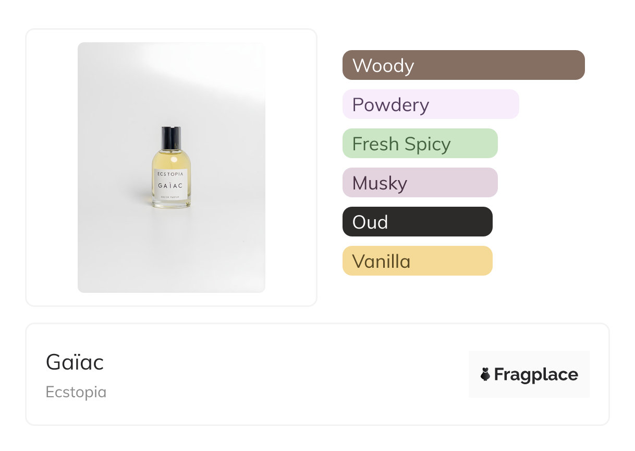Viewport: 635px width, 451px height.
Task: Click ECSTOPIA text on the bottle label
Action: pos(171,174)
